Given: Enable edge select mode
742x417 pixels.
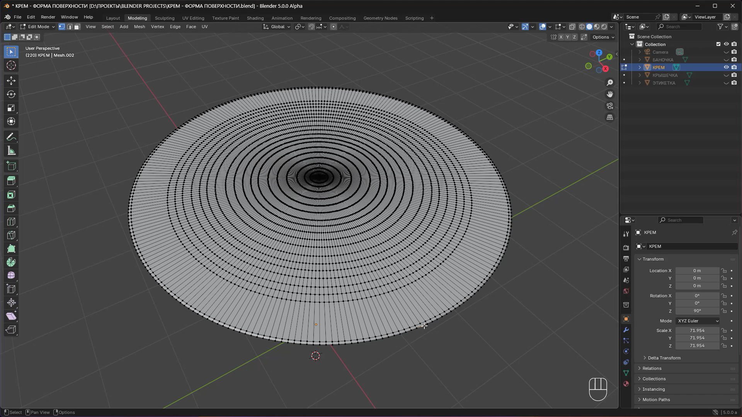Looking at the screenshot, I should pos(70,27).
